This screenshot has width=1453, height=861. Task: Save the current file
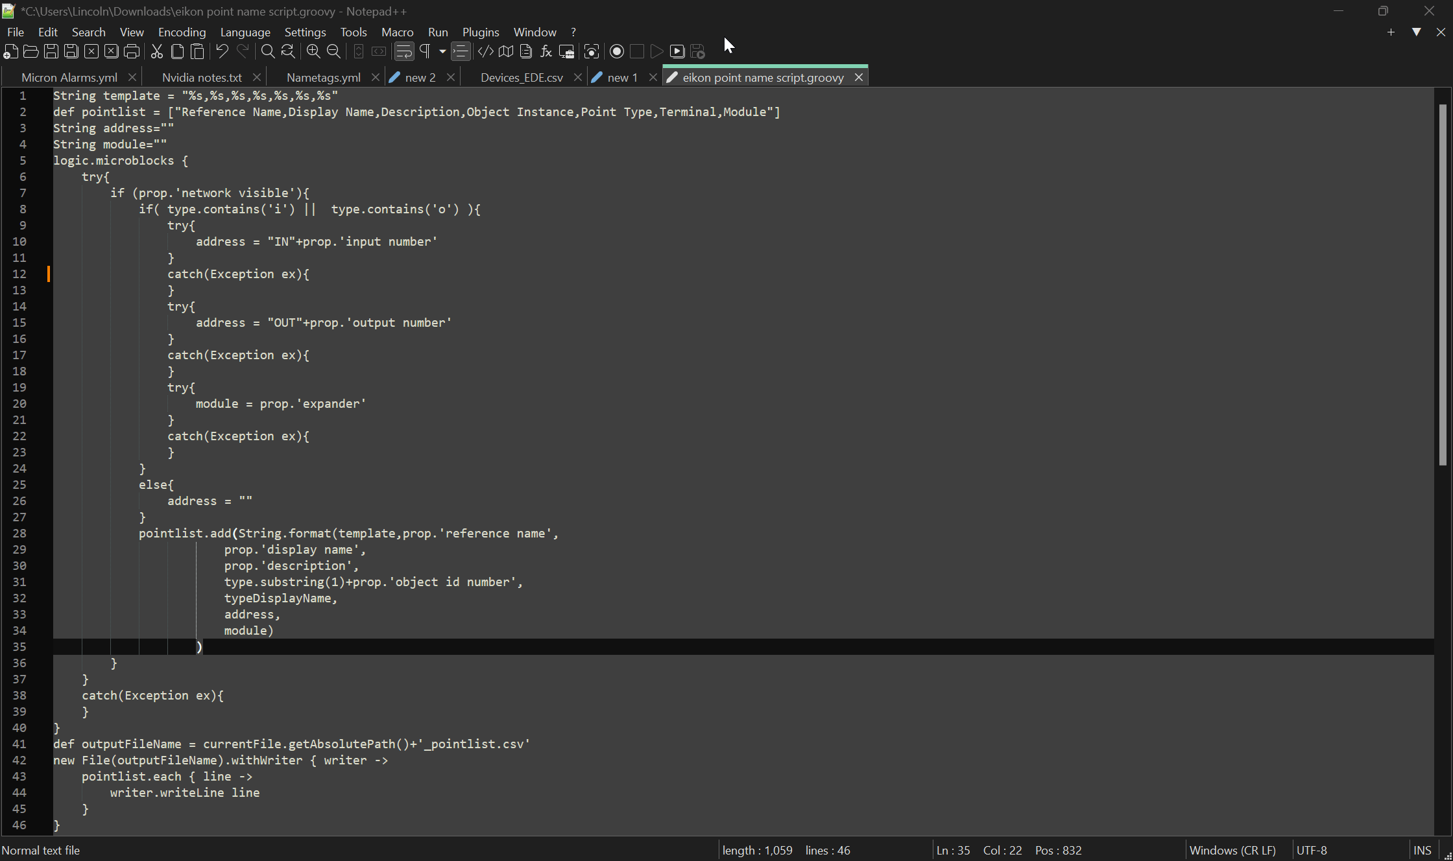coord(51,51)
